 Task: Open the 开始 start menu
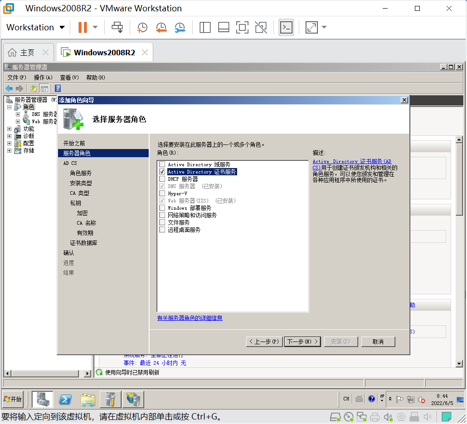pos(13,399)
